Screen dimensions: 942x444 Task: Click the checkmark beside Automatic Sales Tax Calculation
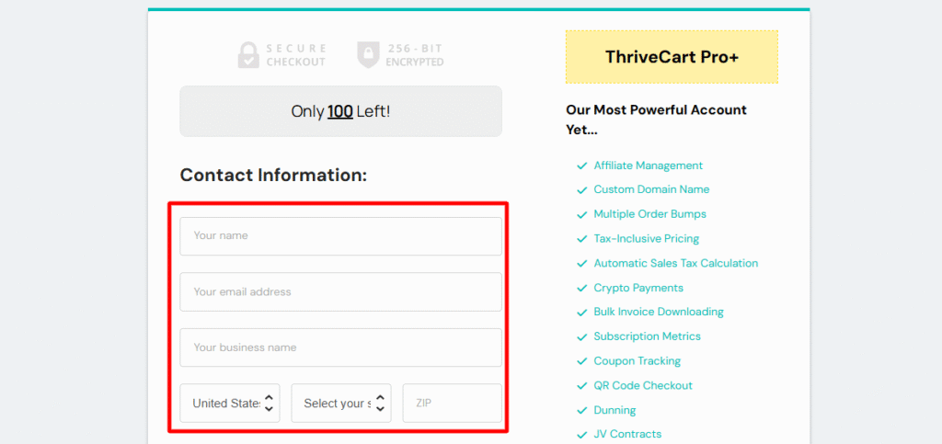pos(581,264)
